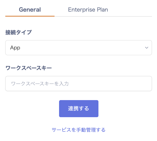This screenshot has width=157, height=141.
Task: Click the ワークスペースキー field label
Action: coord(29,68)
